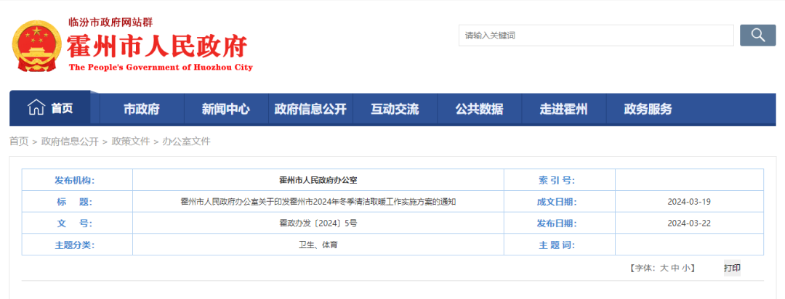Click the English site name subtitle
This screenshot has width=785, height=299.
(x=161, y=67)
